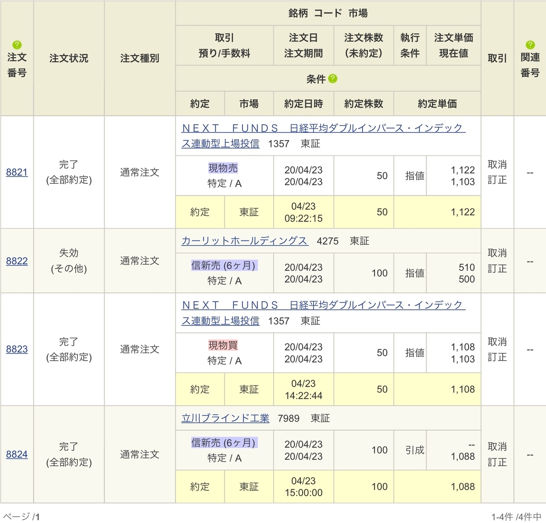Screen dimensions: 546x523
Task: Click execution time 09:22:15
Action: 303,218
